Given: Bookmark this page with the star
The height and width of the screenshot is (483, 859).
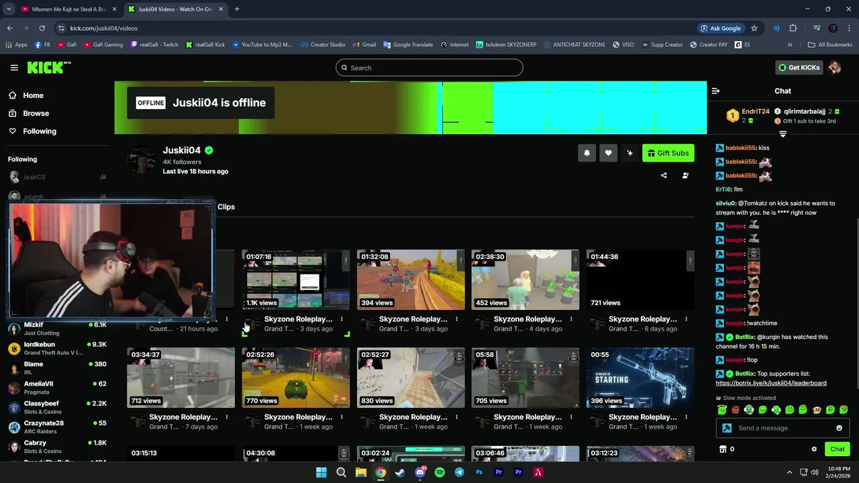Looking at the screenshot, I should [x=754, y=28].
